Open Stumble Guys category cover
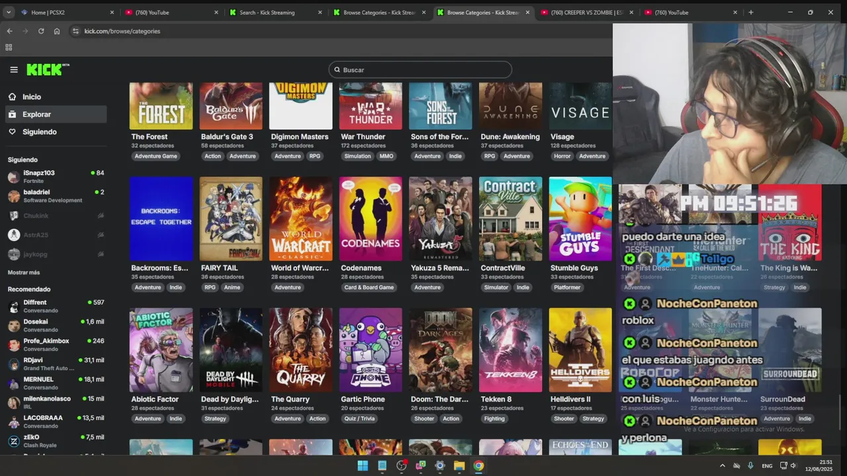This screenshot has width=847, height=476. (x=580, y=219)
